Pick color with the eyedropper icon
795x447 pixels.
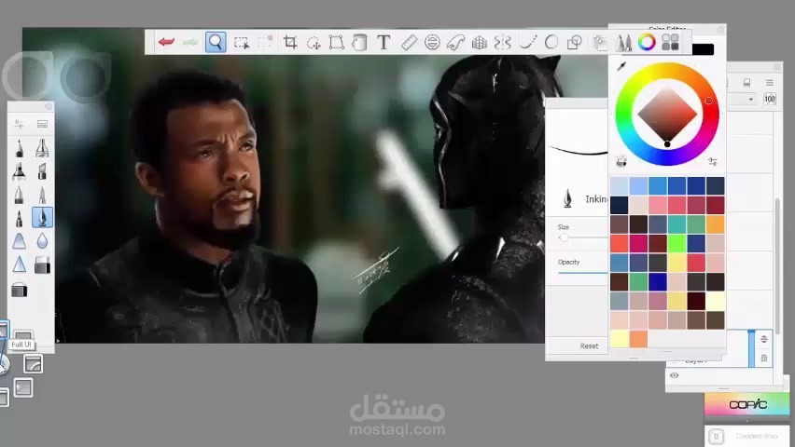pyautogui.click(x=621, y=66)
